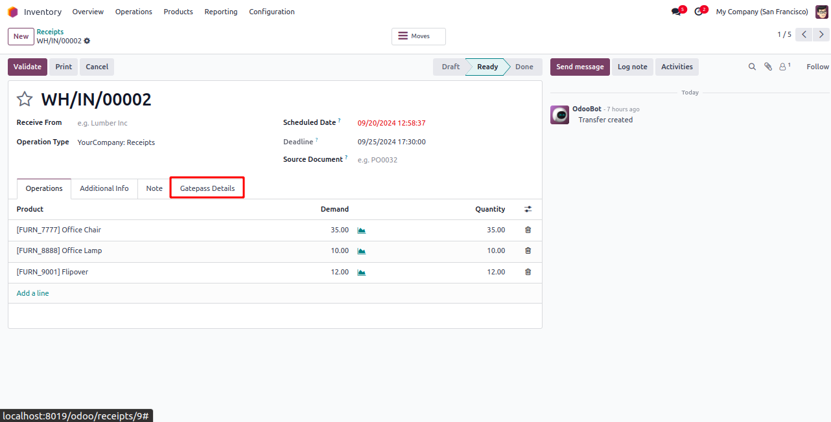Search chatter messages with magnifier icon
The height and width of the screenshot is (422, 831).
pyautogui.click(x=752, y=67)
